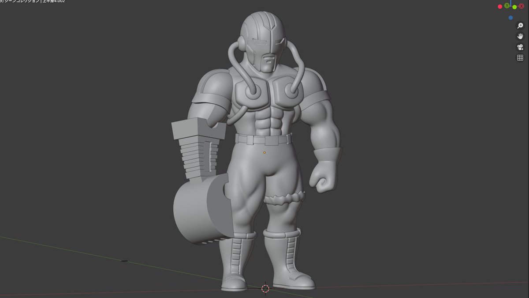Click the 3D cursor on the floor
The height and width of the screenshot is (298, 529).
[x=265, y=289]
